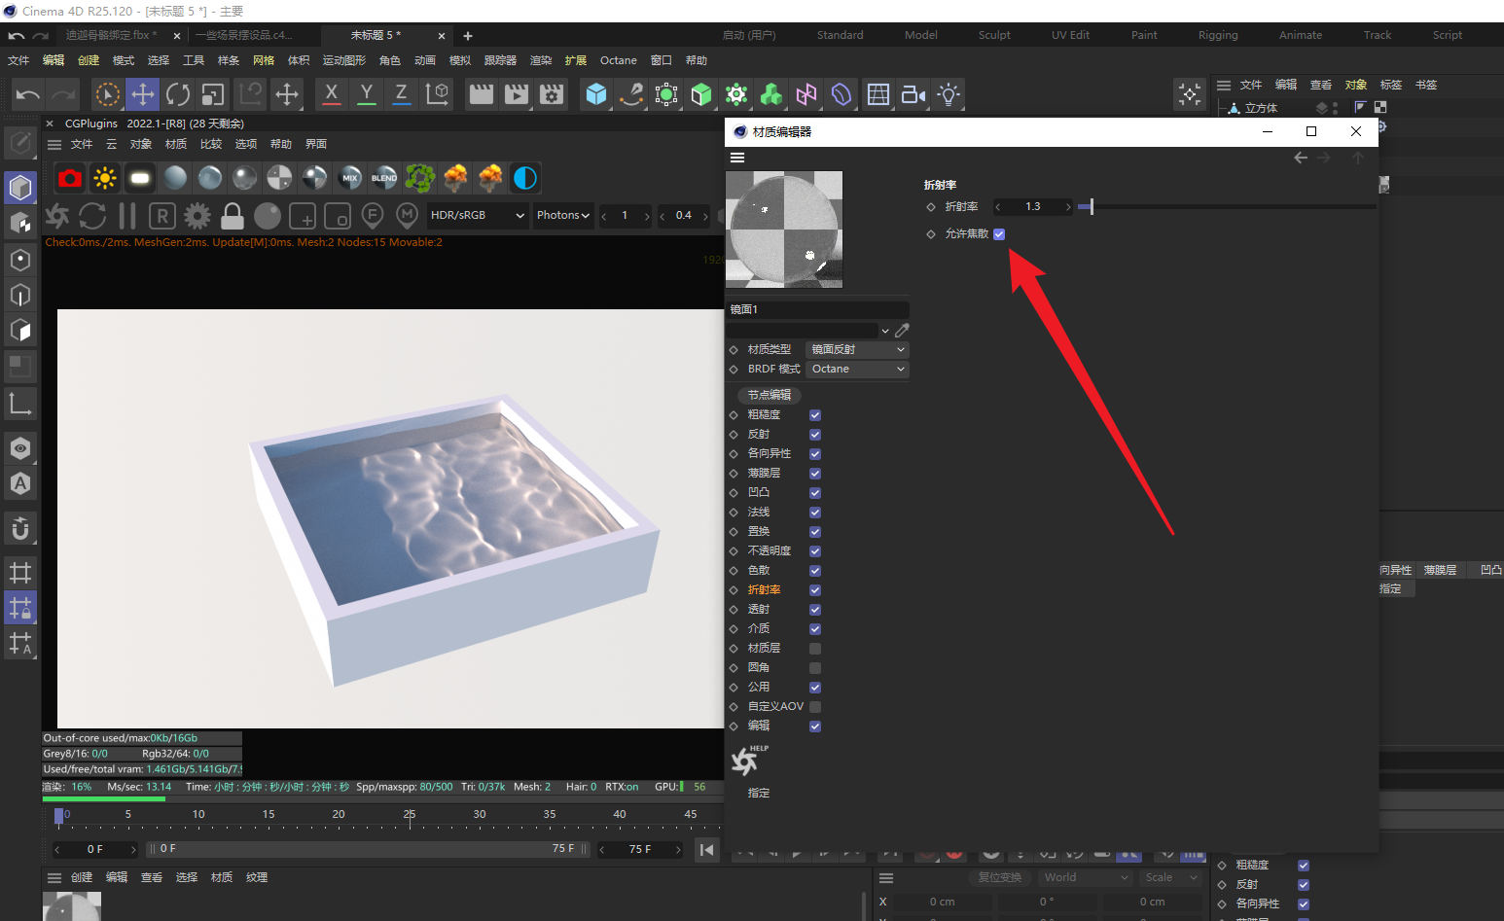This screenshot has width=1504, height=921.
Task: Select the 折射率 channel in material list
Action: pyautogui.click(x=764, y=590)
